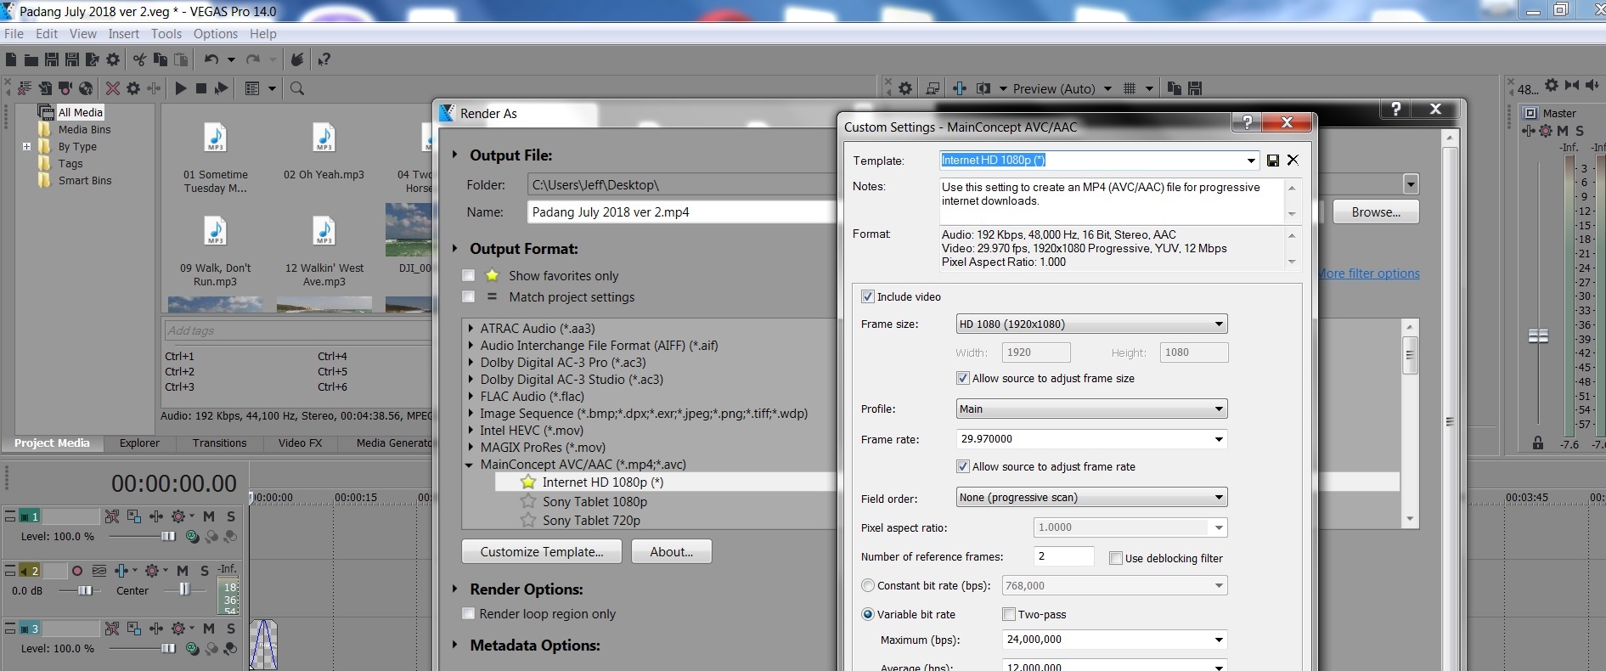
Task: Click the Track FX icon on track 3
Action: click(178, 629)
